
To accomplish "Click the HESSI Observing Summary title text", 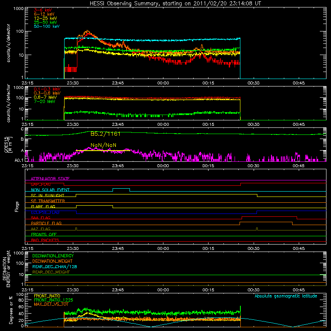I will pyautogui.click(x=175, y=4).
